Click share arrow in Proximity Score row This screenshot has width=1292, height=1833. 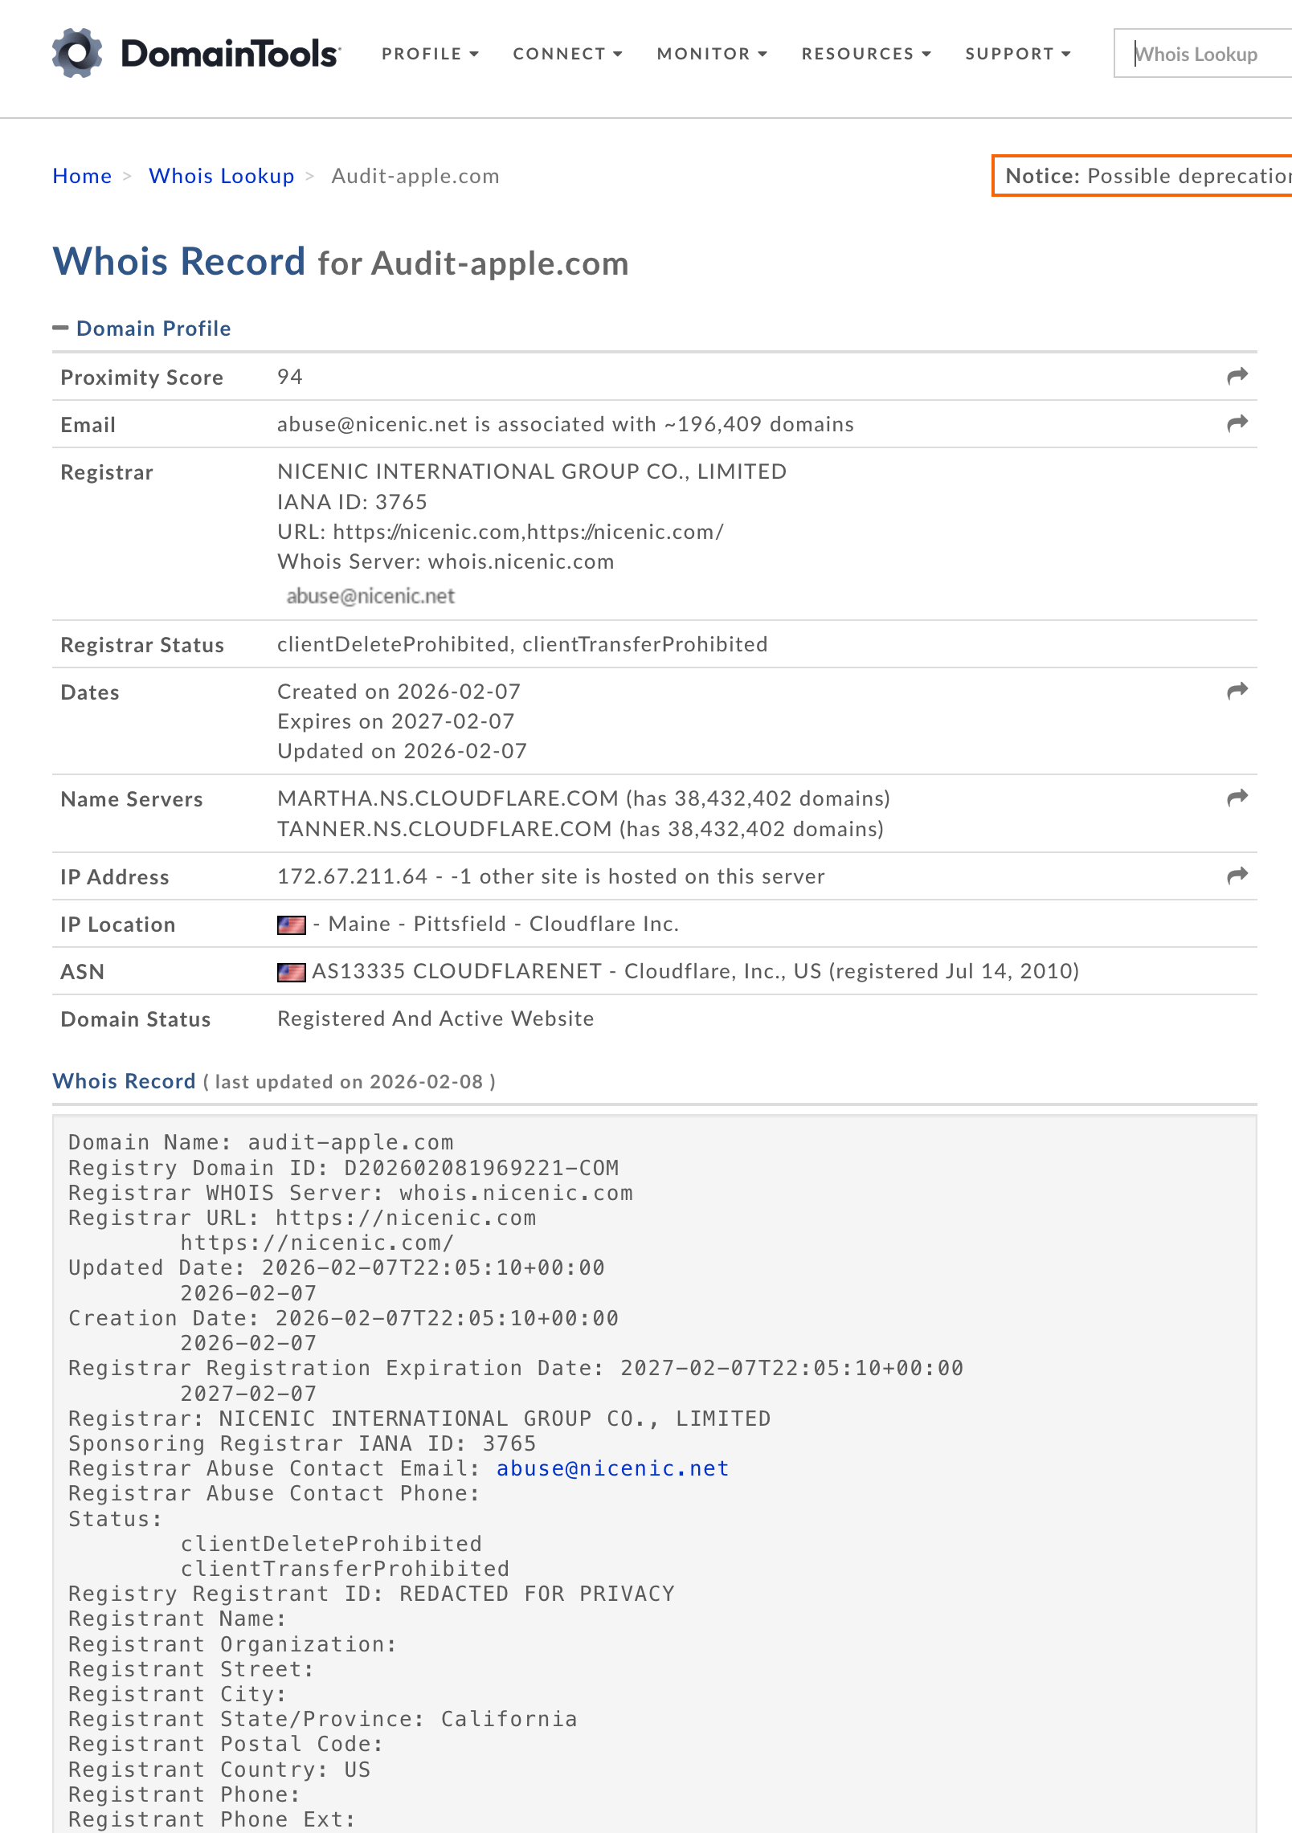tap(1237, 376)
